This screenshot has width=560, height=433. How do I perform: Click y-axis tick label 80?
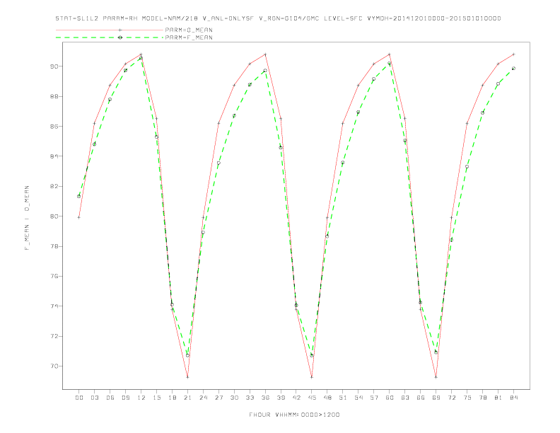click(54, 216)
